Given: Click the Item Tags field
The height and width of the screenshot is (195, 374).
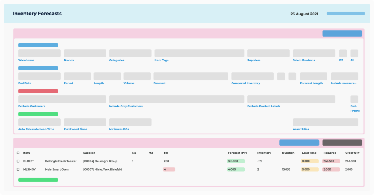Looking at the screenshot, I should tap(199, 53).
